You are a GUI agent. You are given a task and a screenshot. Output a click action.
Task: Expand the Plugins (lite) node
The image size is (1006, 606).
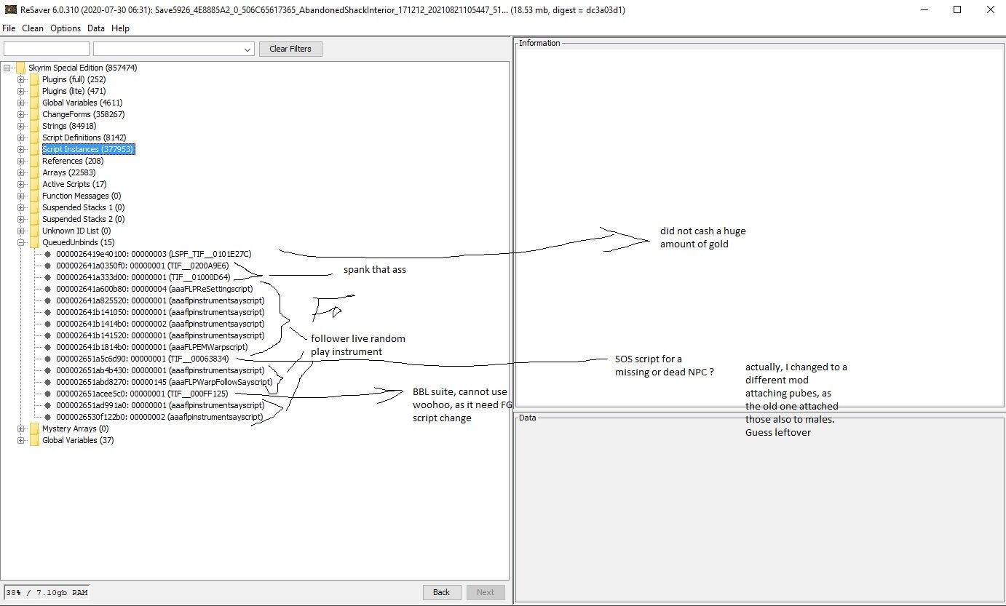(21, 91)
